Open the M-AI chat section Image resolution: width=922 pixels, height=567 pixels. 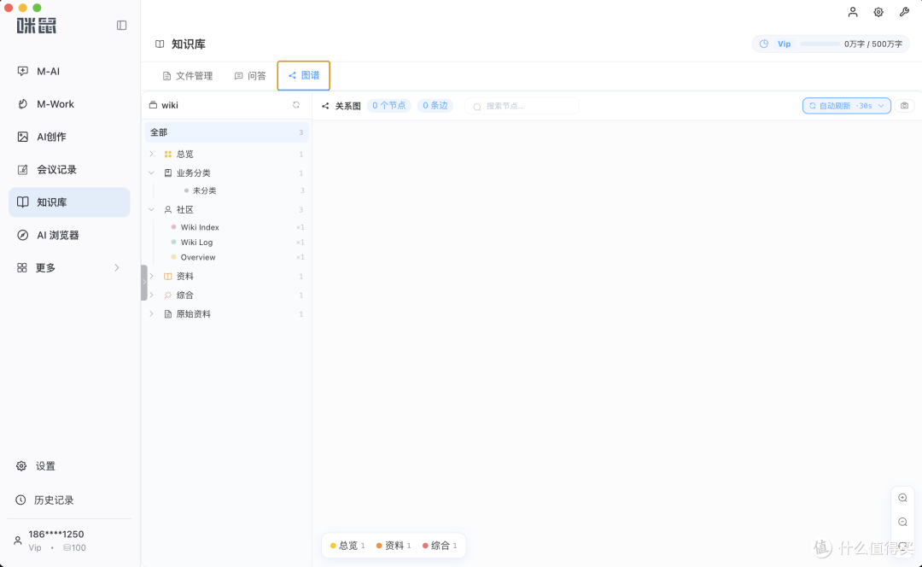pos(69,71)
